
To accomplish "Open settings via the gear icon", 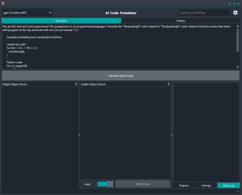I will [x=235, y=13].
